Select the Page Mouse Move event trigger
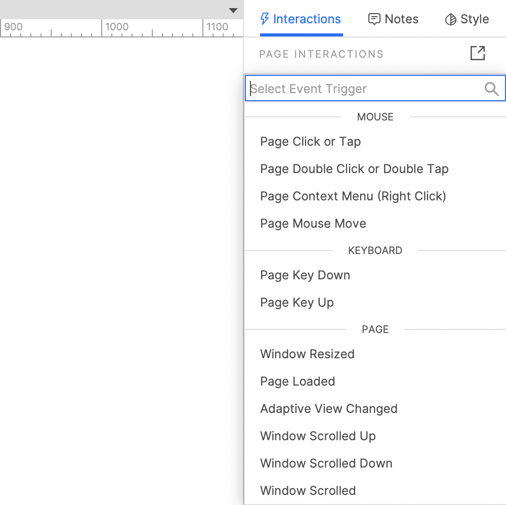Viewport: 506px width, 505px height. pos(313,223)
